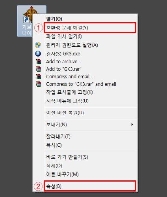Expand the 보내기(N) submenu arrow
This screenshot has width=167, height=197.
(x=132, y=125)
